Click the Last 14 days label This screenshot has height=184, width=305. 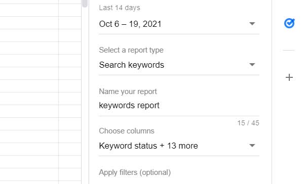click(x=120, y=8)
